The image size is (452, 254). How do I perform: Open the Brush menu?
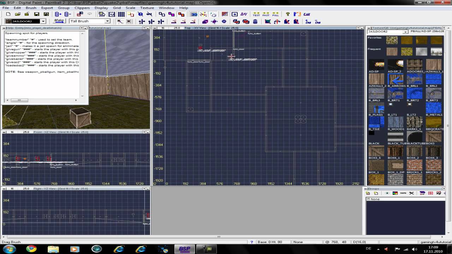coord(31,8)
